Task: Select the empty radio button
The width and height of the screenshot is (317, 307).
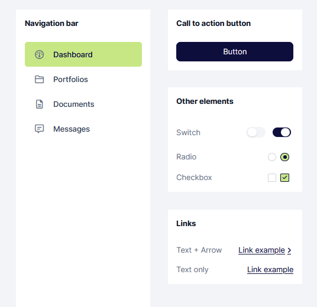Action: click(272, 157)
